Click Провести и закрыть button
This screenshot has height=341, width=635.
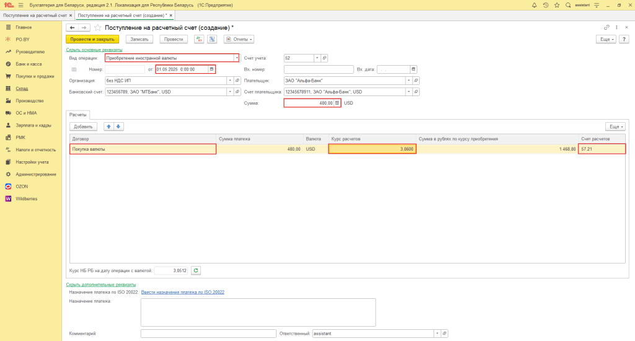(x=92, y=39)
